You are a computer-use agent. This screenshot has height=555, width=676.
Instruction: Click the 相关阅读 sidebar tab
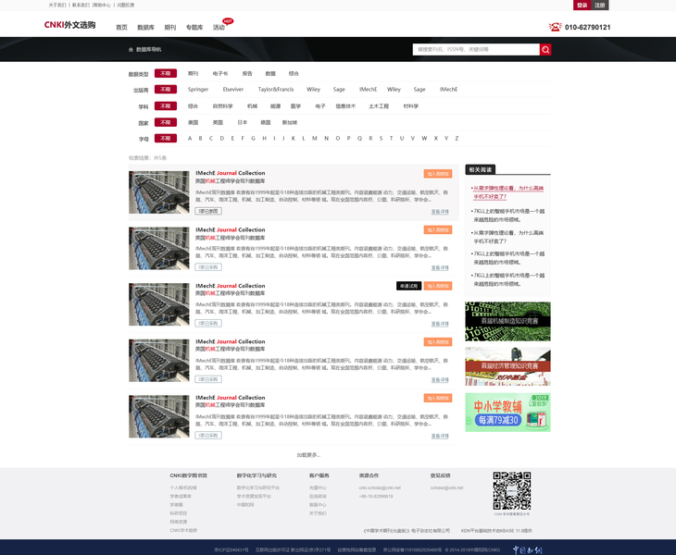tap(481, 169)
